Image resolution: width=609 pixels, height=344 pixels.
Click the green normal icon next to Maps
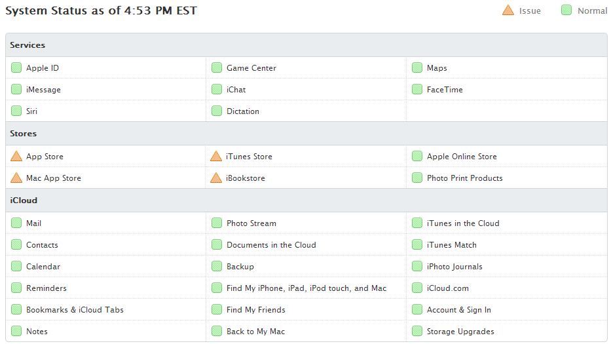[417, 67]
